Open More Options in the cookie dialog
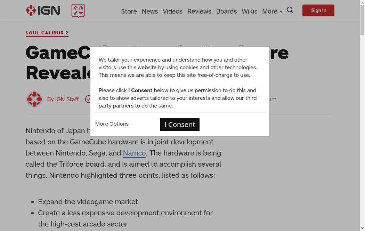The image size is (365, 231). tap(112, 124)
